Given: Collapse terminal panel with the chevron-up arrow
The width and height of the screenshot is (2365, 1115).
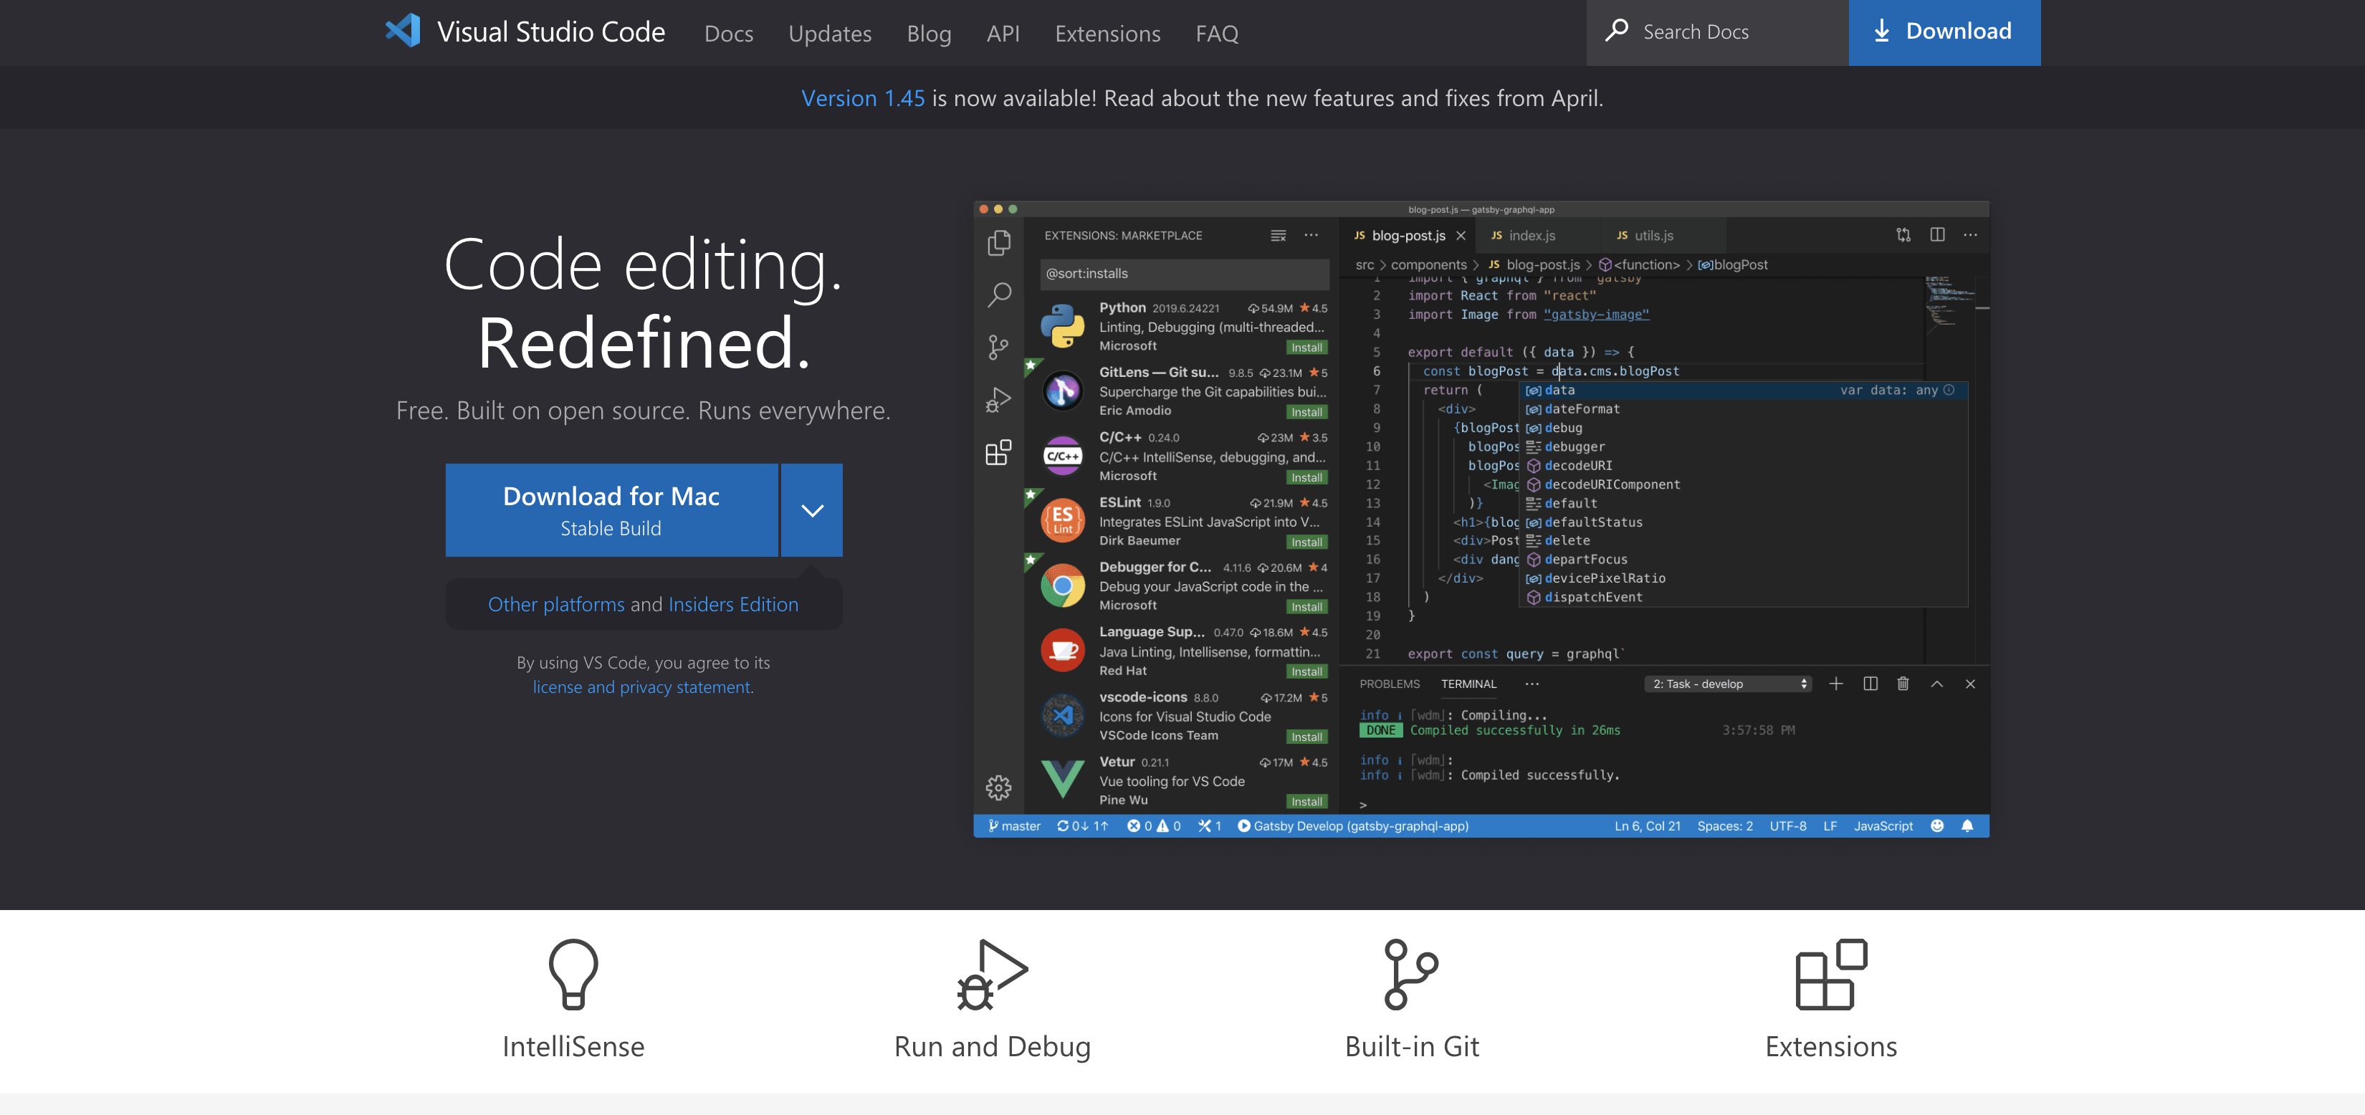Looking at the screenshot, I should pos(1936,684).
